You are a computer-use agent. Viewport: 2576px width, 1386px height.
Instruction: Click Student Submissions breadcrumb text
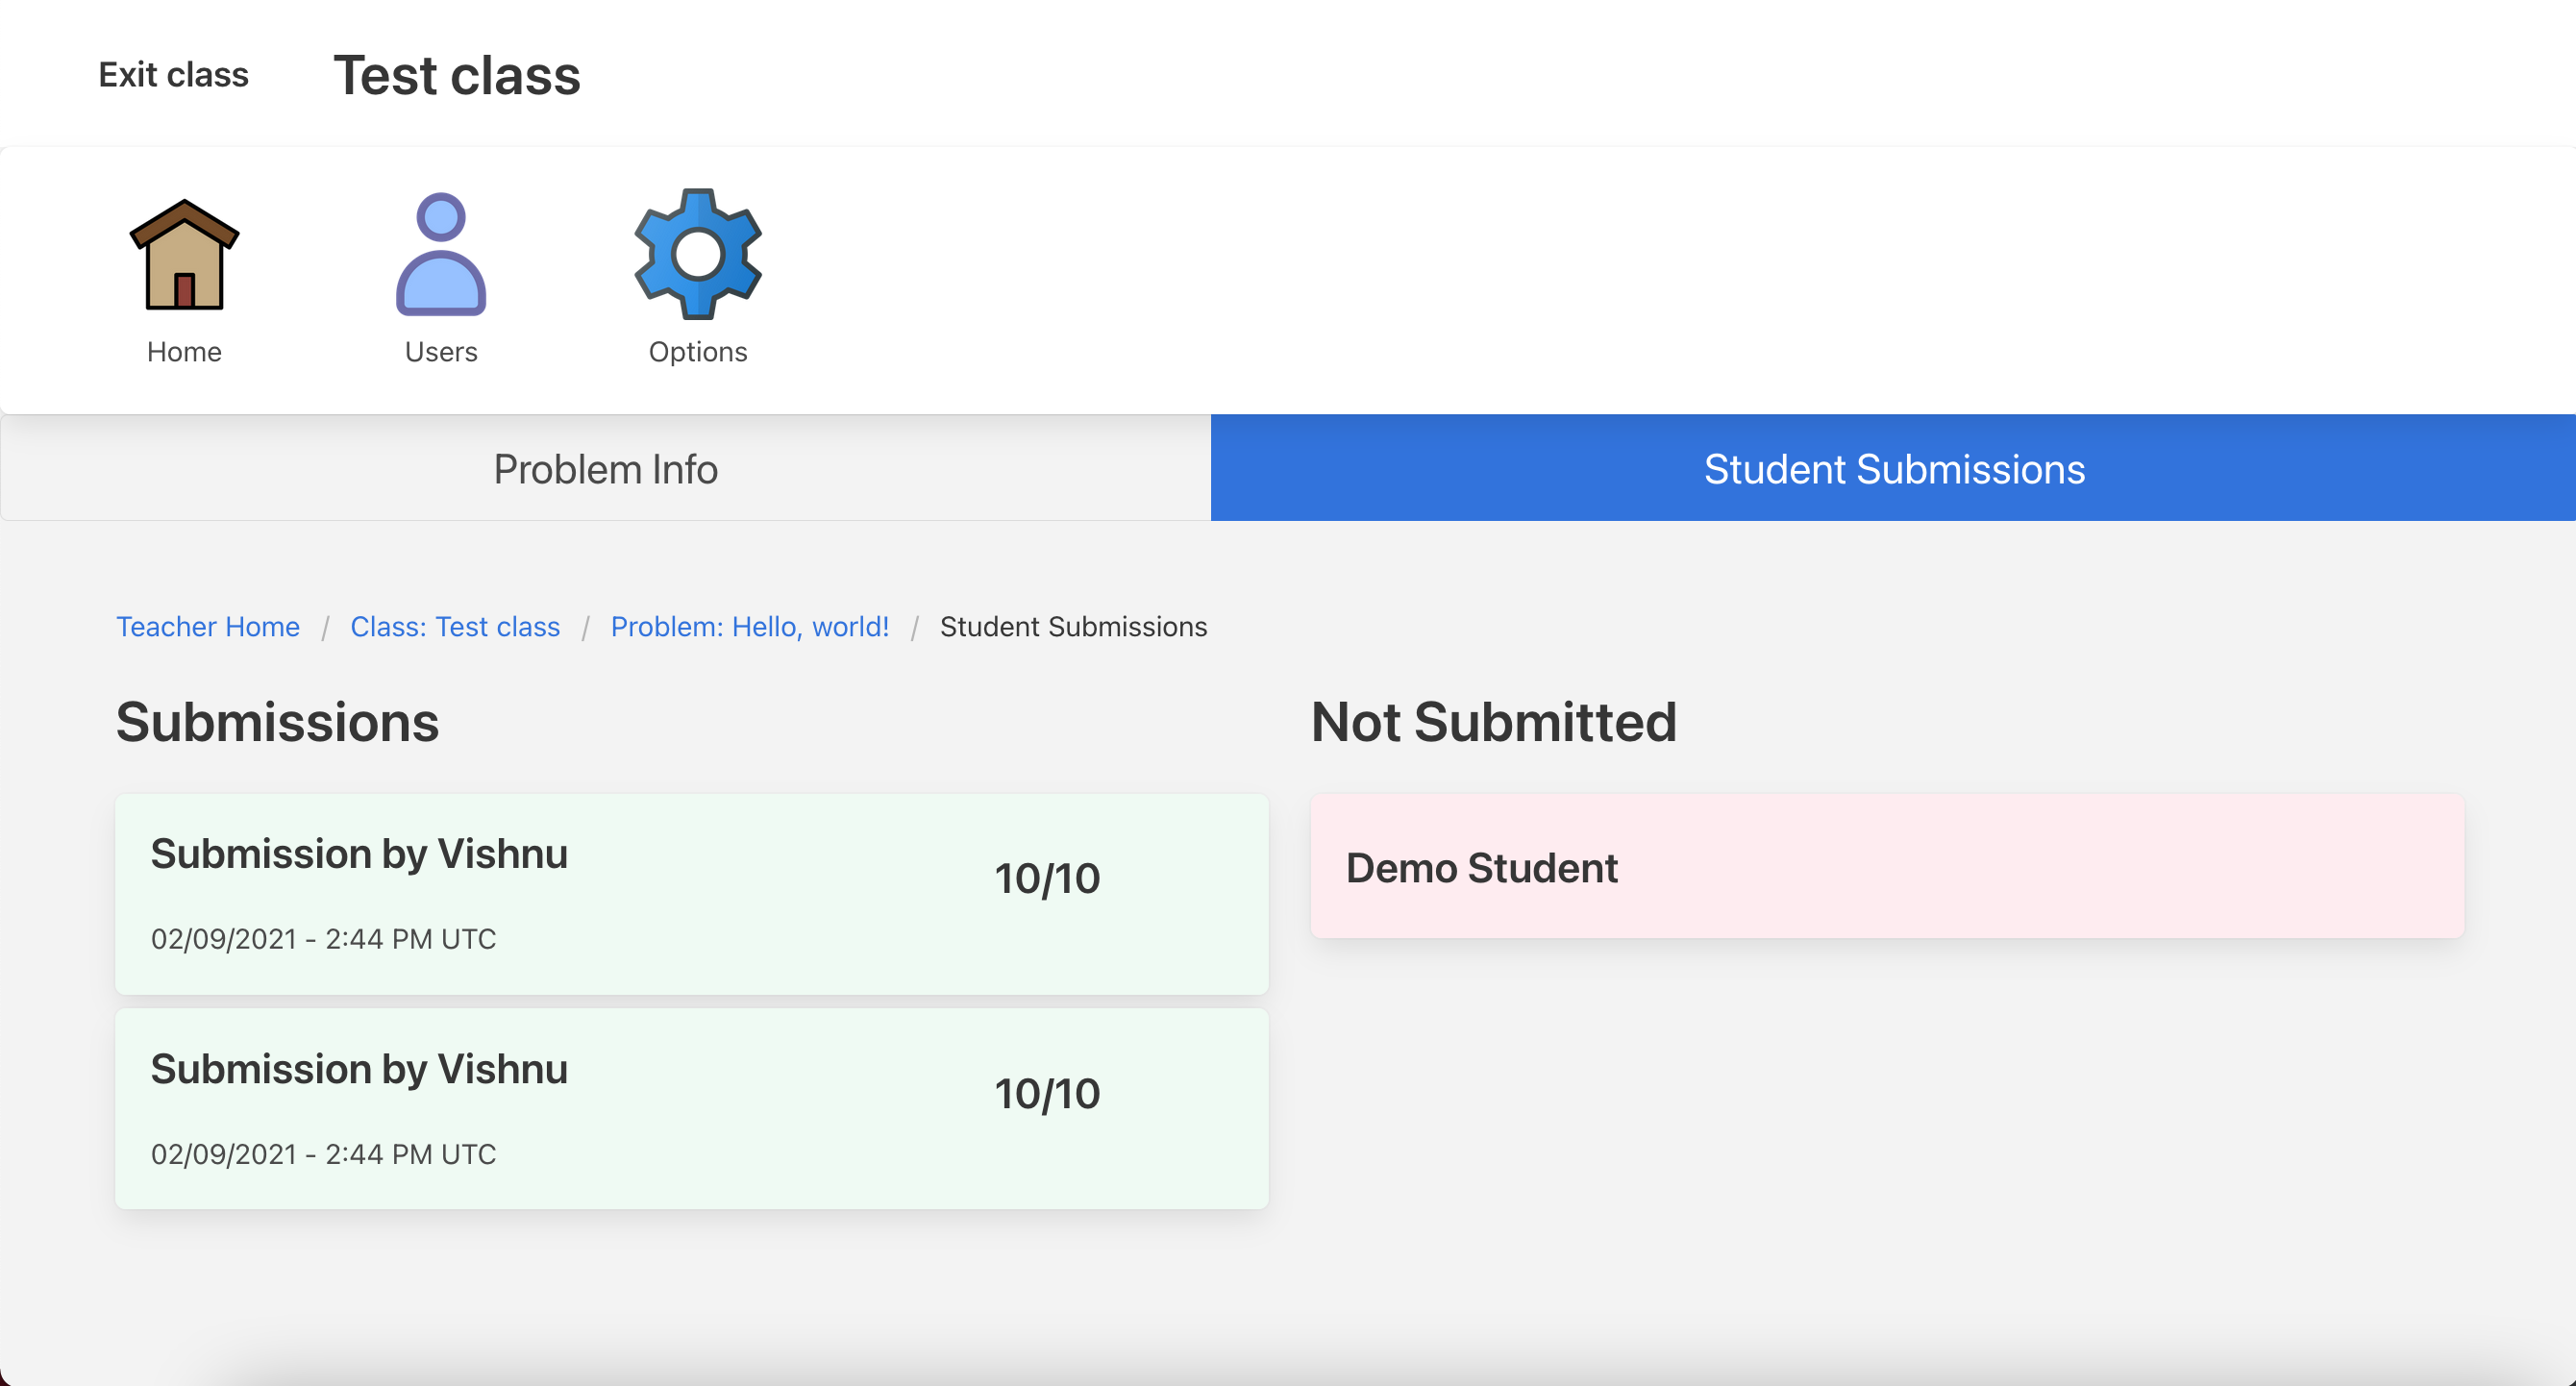pyautogui.click(x=1073, y=627)
